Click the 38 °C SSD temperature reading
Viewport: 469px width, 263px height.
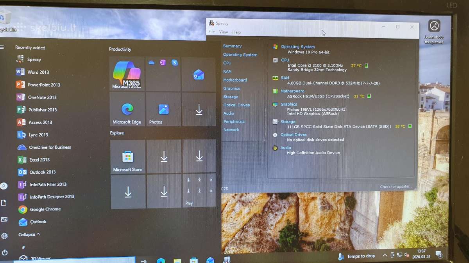400,126
